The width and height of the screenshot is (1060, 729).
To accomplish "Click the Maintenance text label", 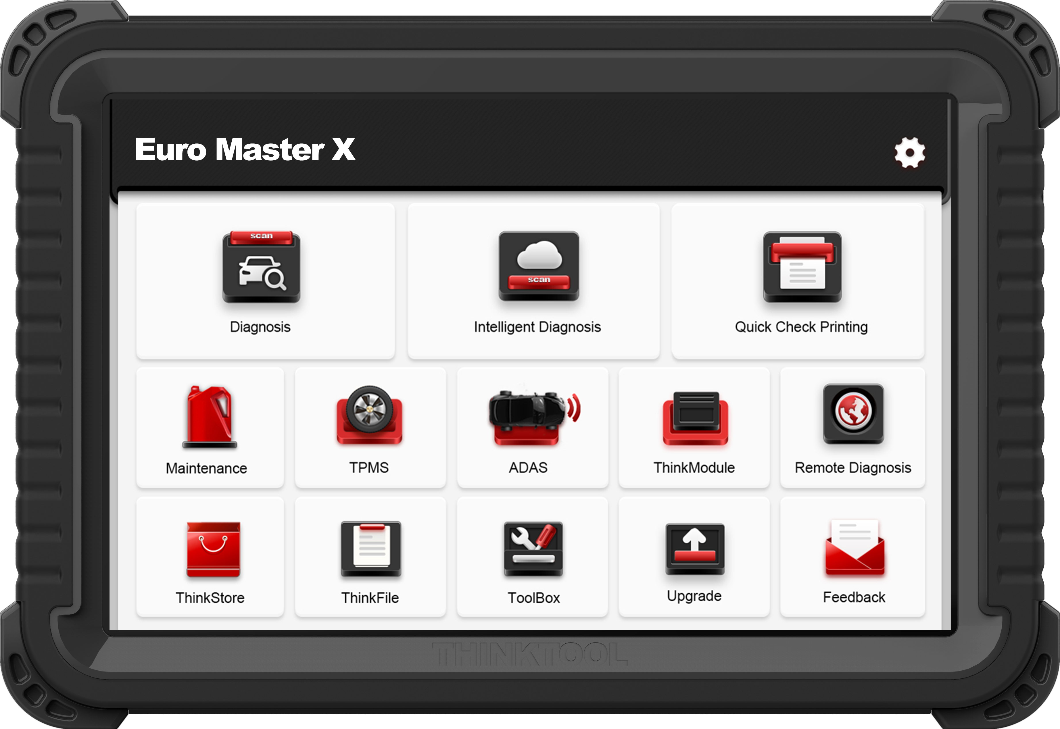I will [x=207, y=468].
